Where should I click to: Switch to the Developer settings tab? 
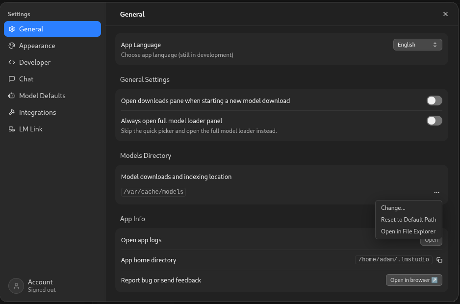(52, 62)
